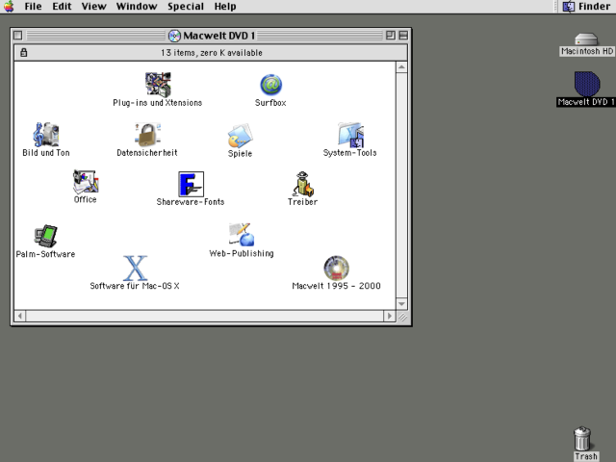616x462 pixels.
Task: Click the window zoom box
Action: [391, 36]
